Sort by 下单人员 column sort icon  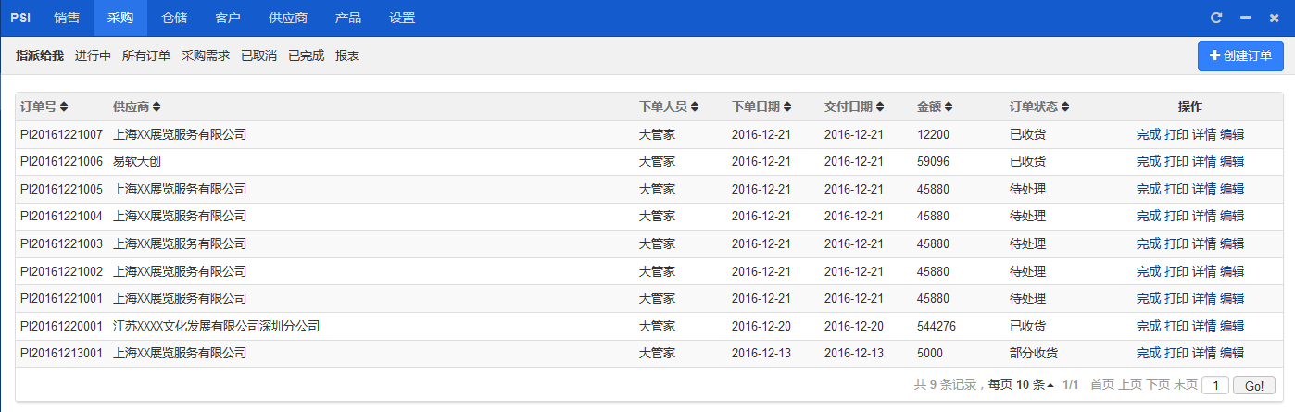(x=694, y=107)
